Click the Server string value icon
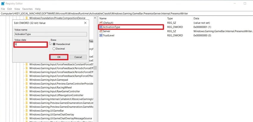Viewport: 253px width, 122px height. tap(101, 31)
